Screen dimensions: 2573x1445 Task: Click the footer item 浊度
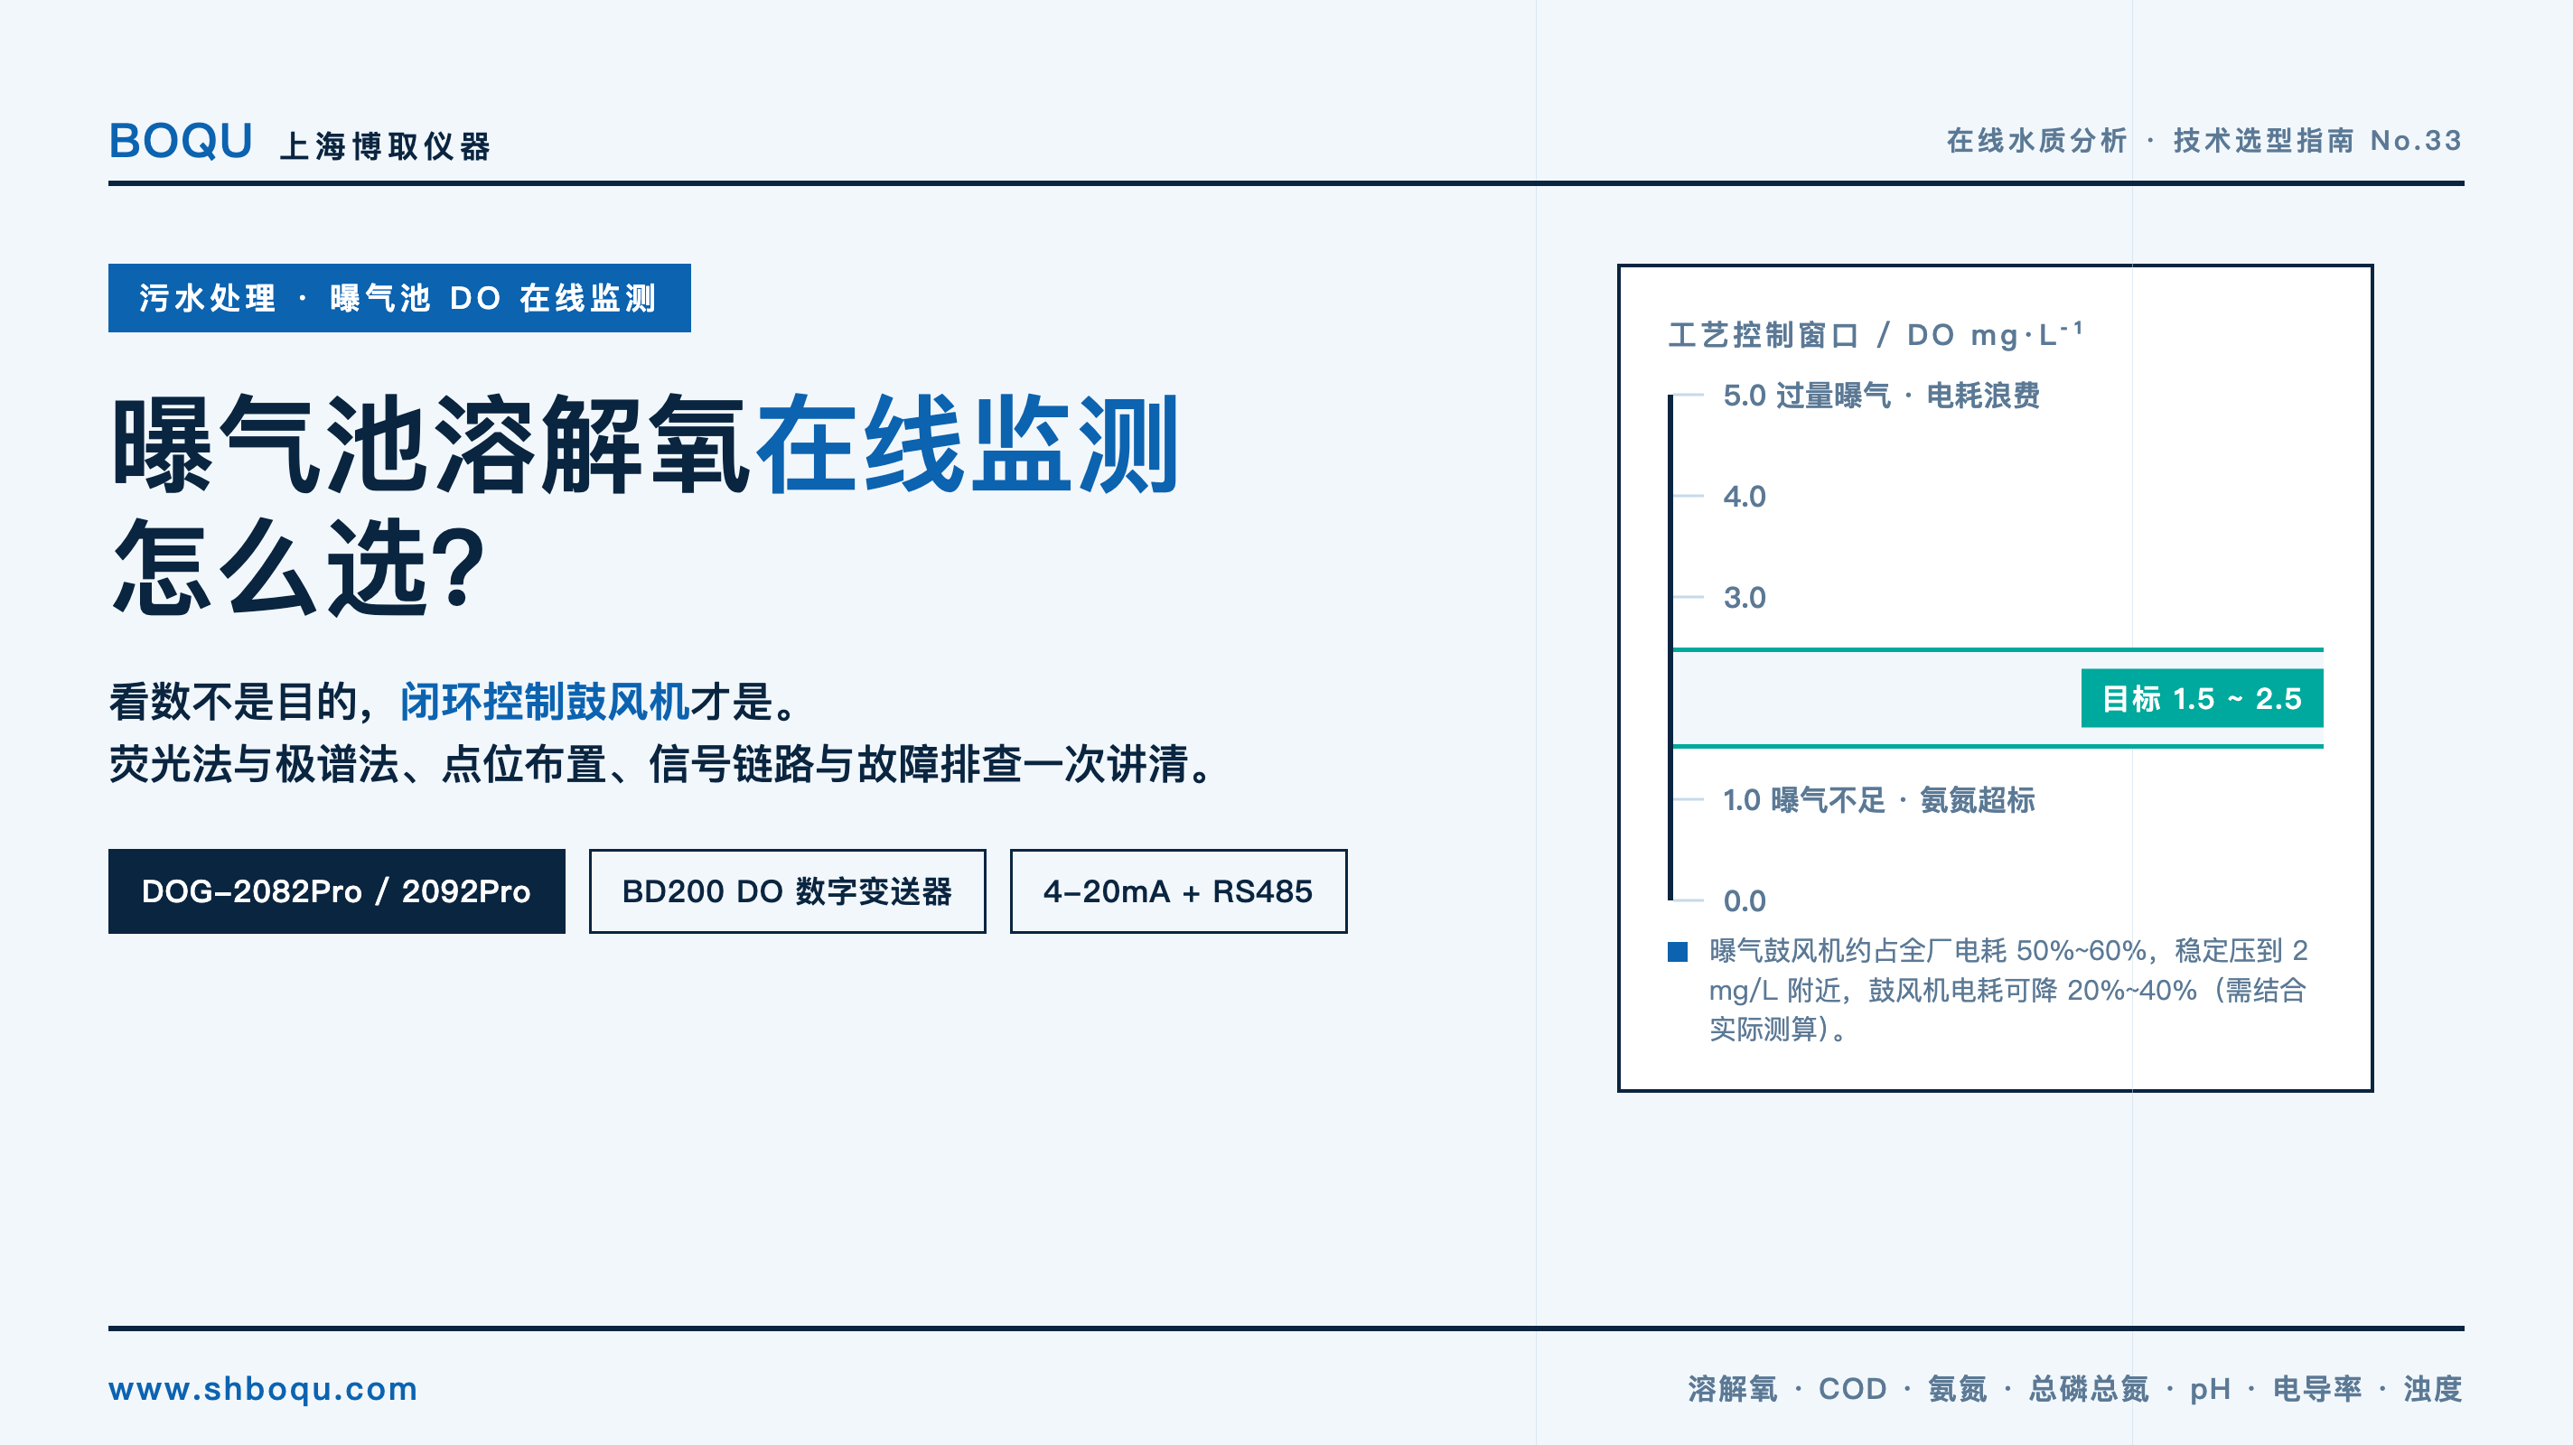[x=2432, y=1388]
